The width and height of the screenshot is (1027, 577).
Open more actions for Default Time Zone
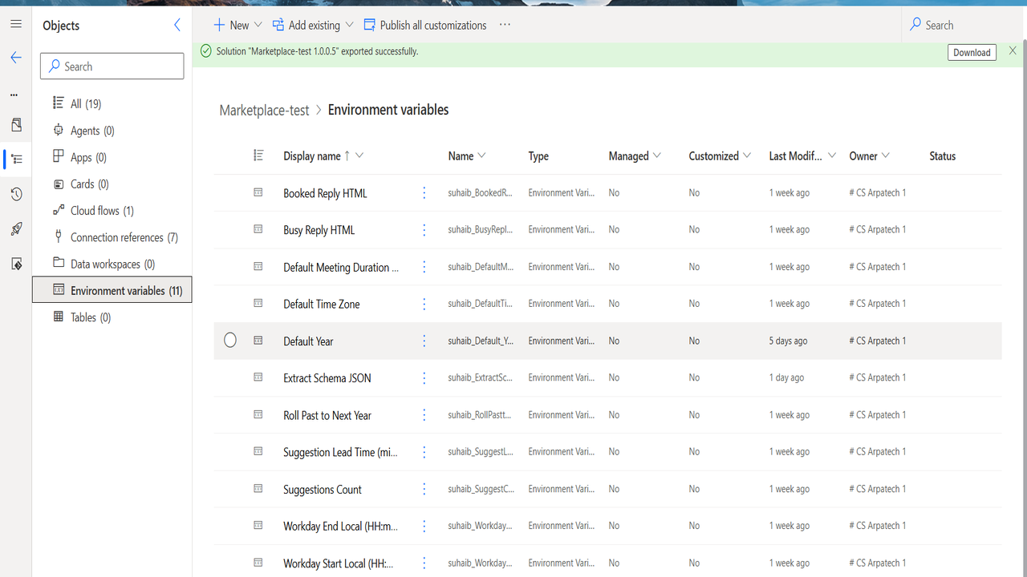[x=424, y=304]
